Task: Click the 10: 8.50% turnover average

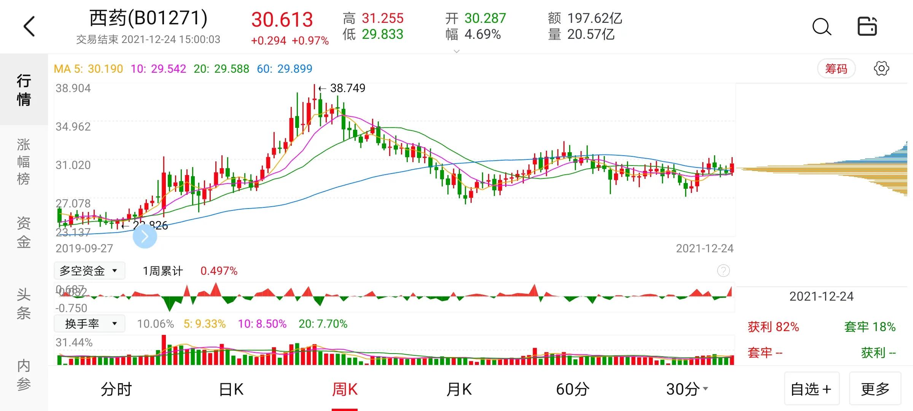Action: (262, 324)
